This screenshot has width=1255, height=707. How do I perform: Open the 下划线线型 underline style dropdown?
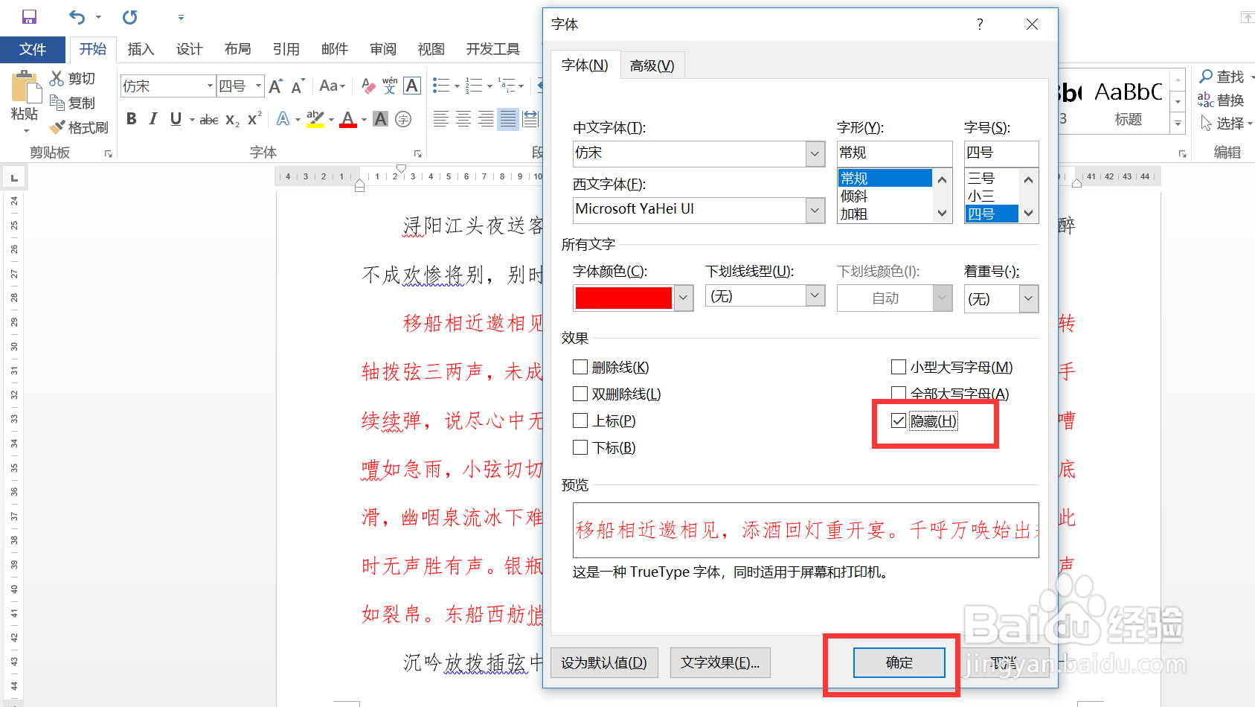(815, 295)
